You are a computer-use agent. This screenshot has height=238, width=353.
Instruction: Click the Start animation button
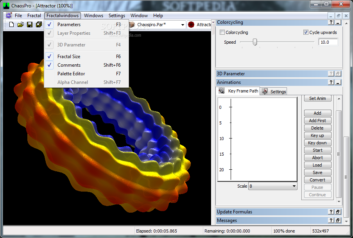tap(317, 150)
